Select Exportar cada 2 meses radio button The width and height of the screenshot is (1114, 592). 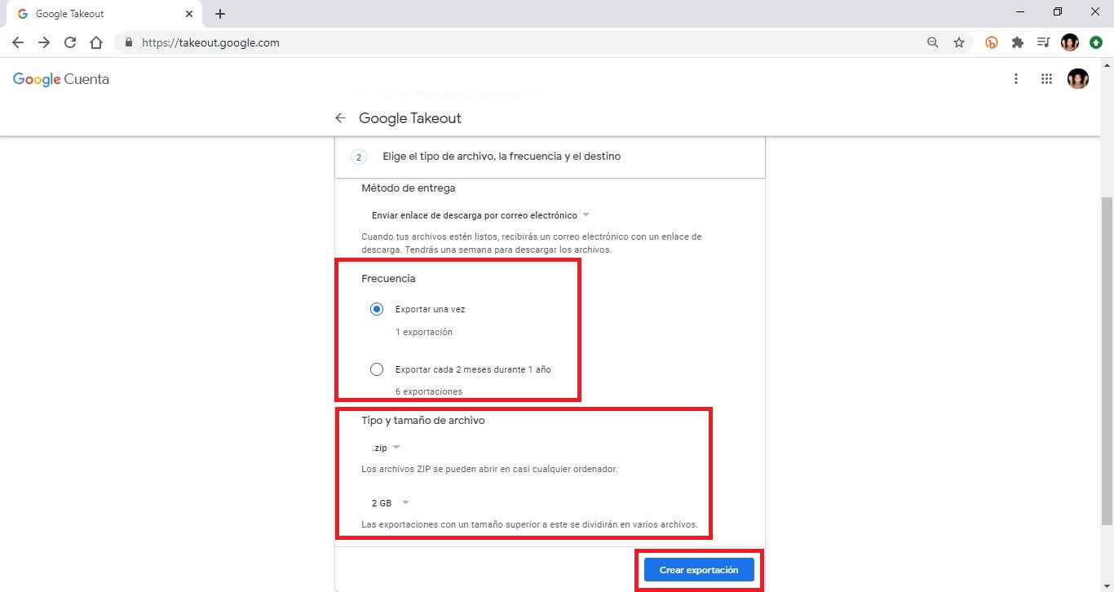point(377,369)
